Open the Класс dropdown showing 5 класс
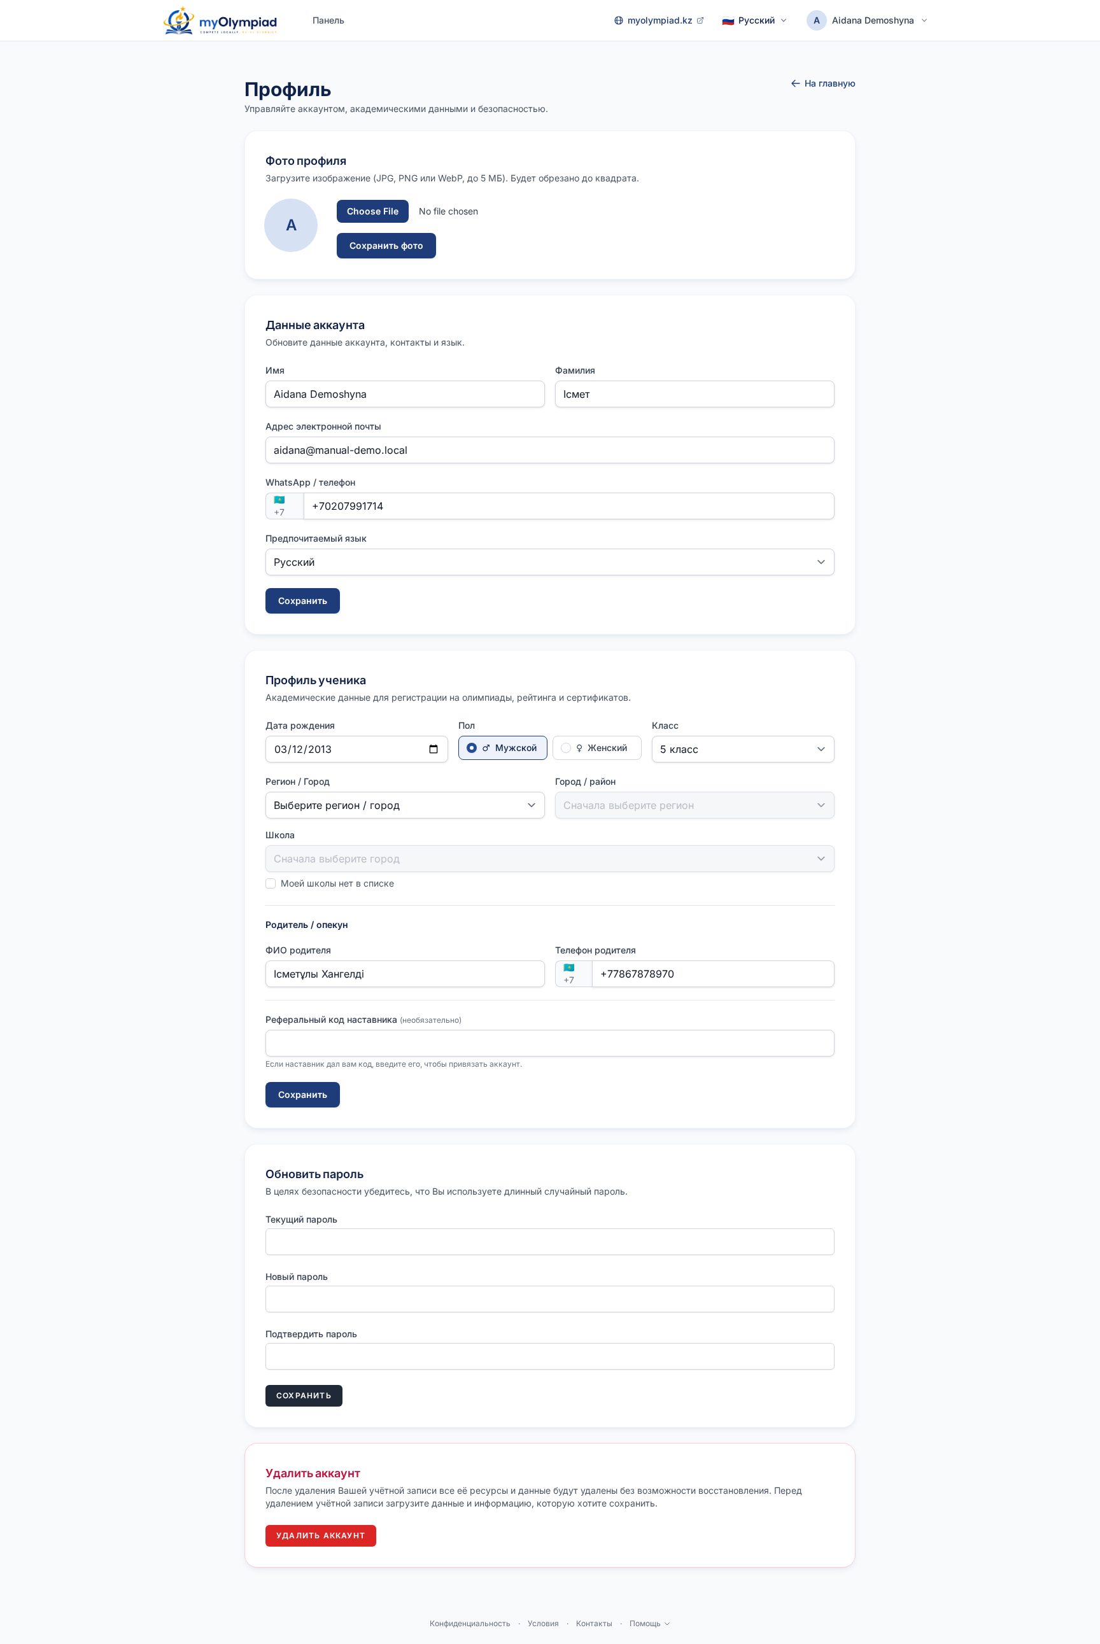 pos(742,749)
